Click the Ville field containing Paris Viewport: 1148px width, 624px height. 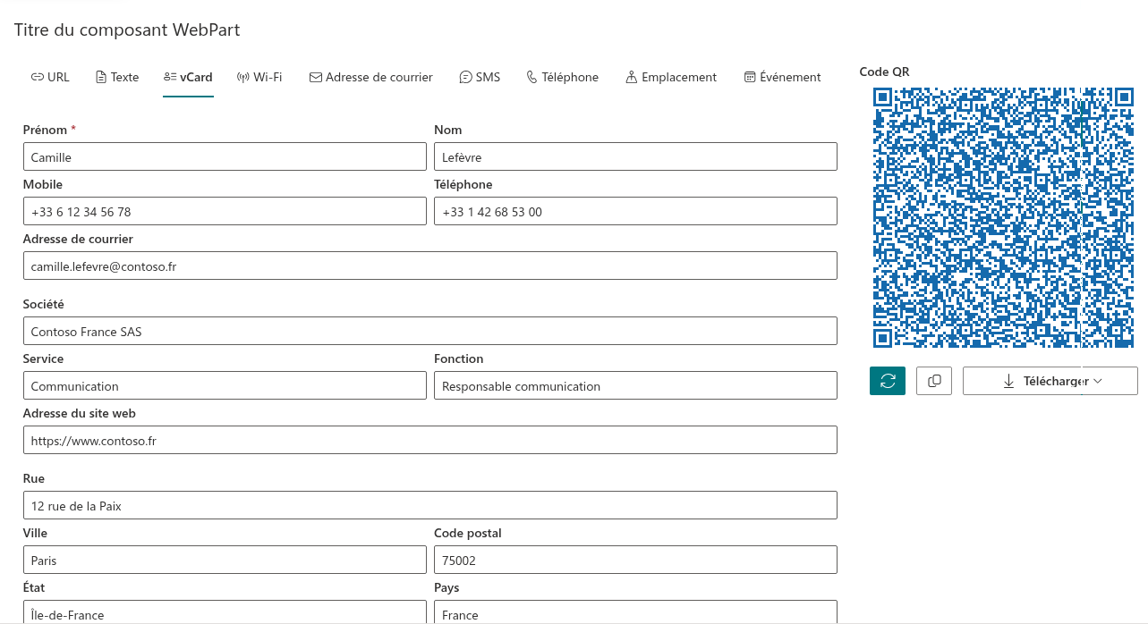click(225, 560)
